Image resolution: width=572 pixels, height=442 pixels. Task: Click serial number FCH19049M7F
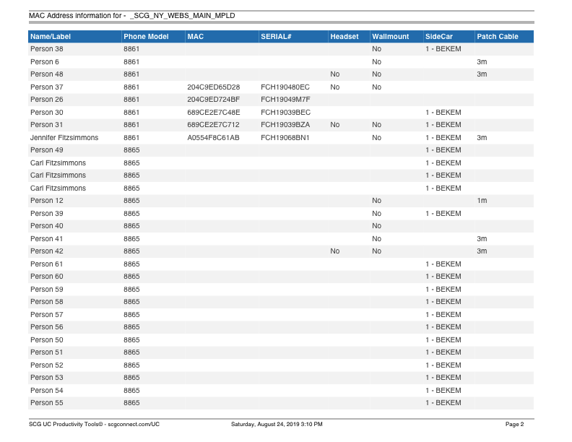point(285,100)
